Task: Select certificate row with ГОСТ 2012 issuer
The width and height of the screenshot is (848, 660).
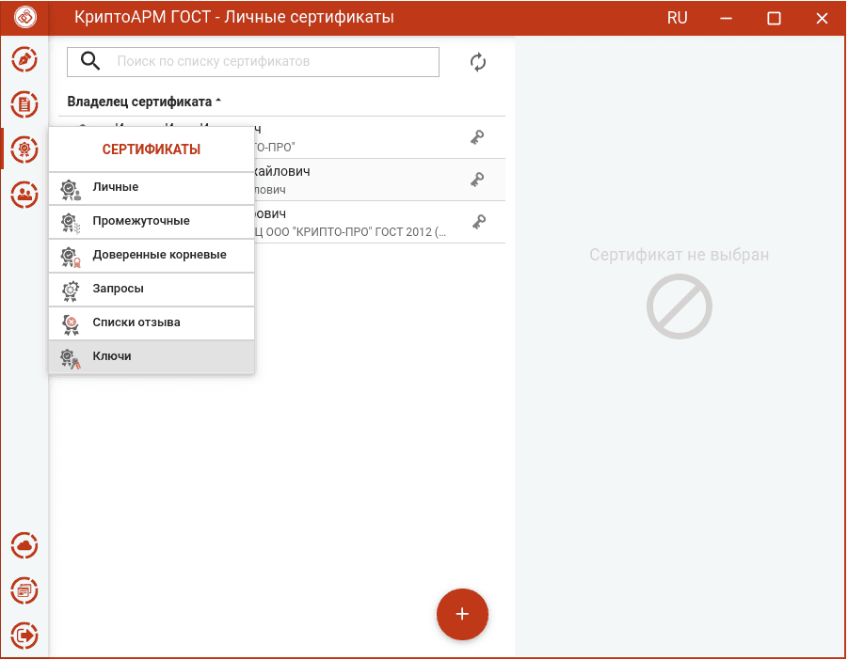Action: point(281,222)
